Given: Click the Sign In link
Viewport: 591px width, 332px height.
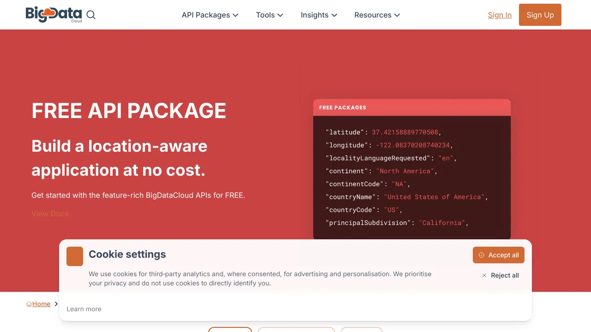Looking at the screenshot, I should tap(500, 15).
